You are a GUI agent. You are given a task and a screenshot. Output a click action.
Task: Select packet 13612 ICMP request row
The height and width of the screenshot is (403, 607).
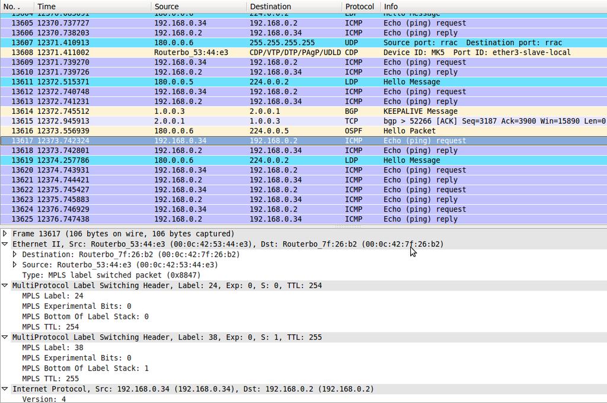point(303,92)
